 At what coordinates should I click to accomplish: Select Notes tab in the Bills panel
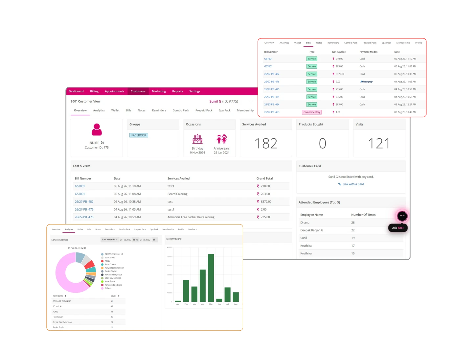319,43
